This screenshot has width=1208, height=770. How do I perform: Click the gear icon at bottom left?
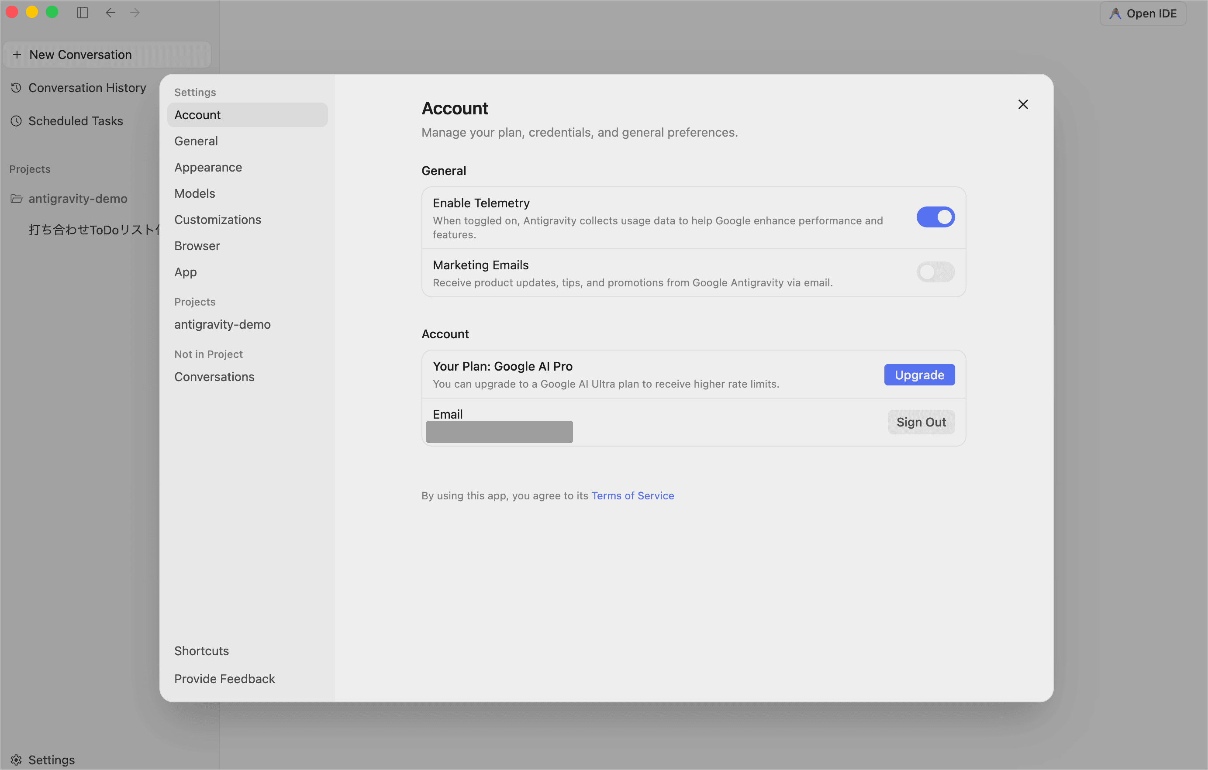pyautogui.click(x=16, y=760)
